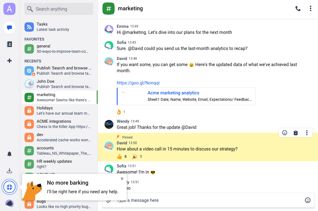Click the '@David' mention in Wendy's message
The height and width of the screenshot is (211, 318).
[x=189, y=127]
